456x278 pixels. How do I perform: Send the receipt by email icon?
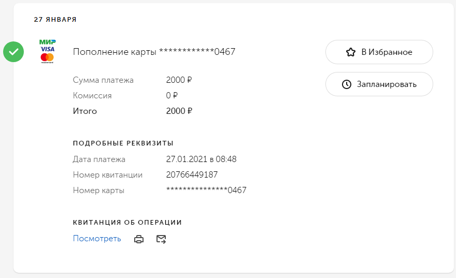[161, 239]
